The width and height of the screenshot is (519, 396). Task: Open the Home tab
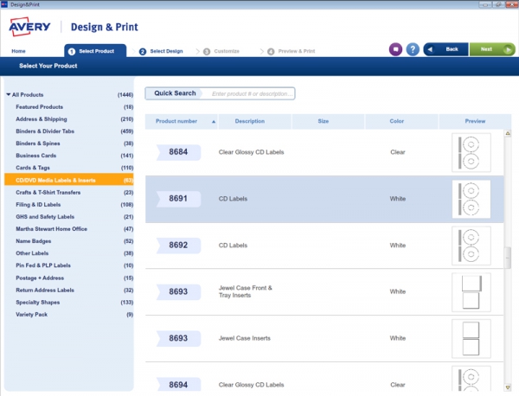(18, 51)
